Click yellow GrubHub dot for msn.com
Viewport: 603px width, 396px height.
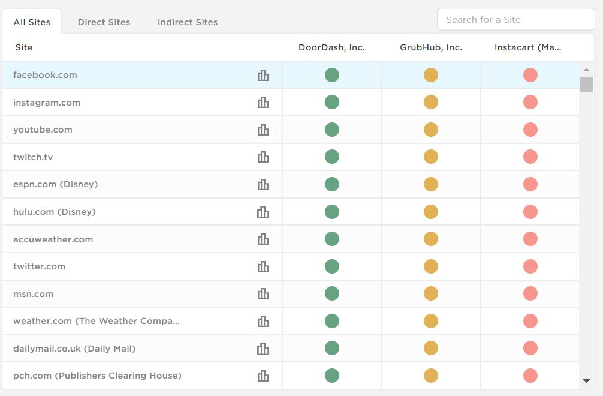coord(431,293)
